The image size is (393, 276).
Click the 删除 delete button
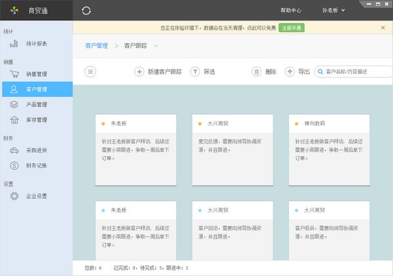[x=265, y=71]
